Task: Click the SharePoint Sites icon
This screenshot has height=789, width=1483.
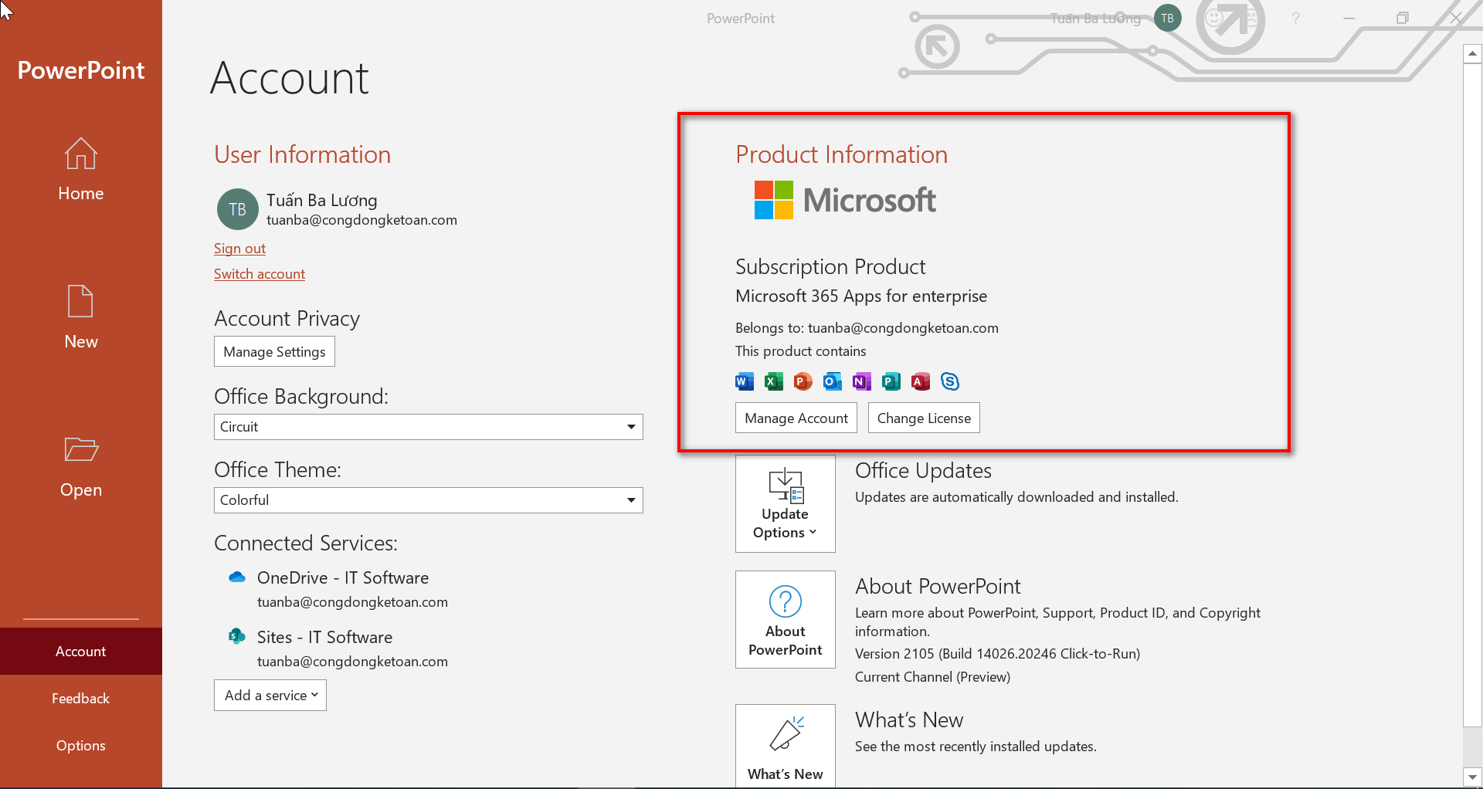Action: tap(237, 636)
